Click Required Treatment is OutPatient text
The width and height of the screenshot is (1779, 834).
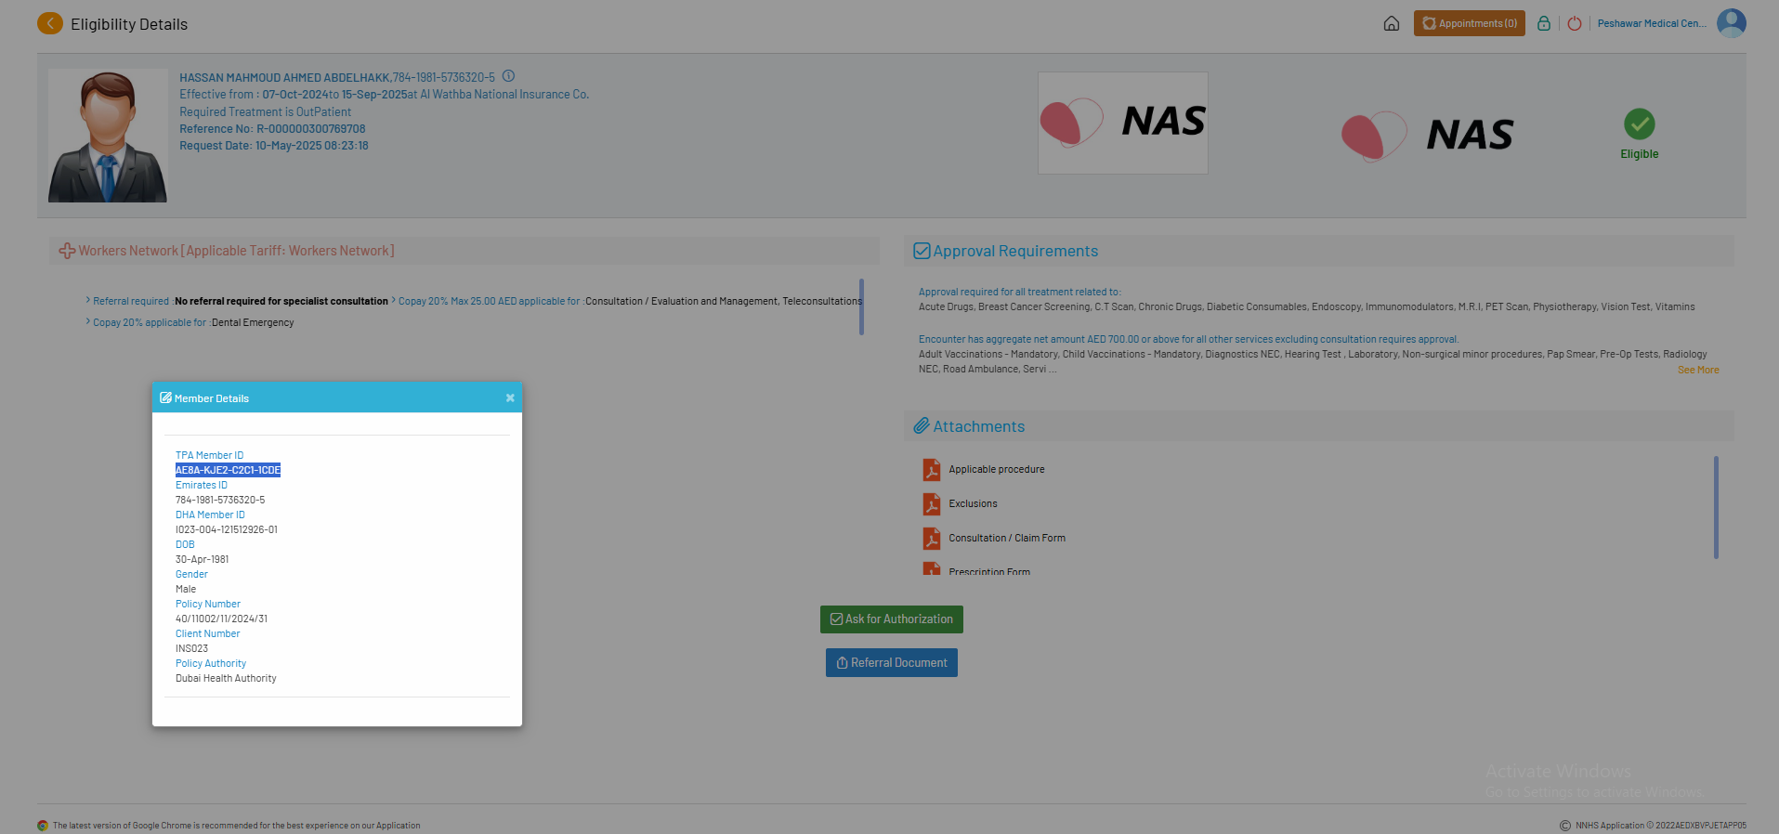click(265, 111)
